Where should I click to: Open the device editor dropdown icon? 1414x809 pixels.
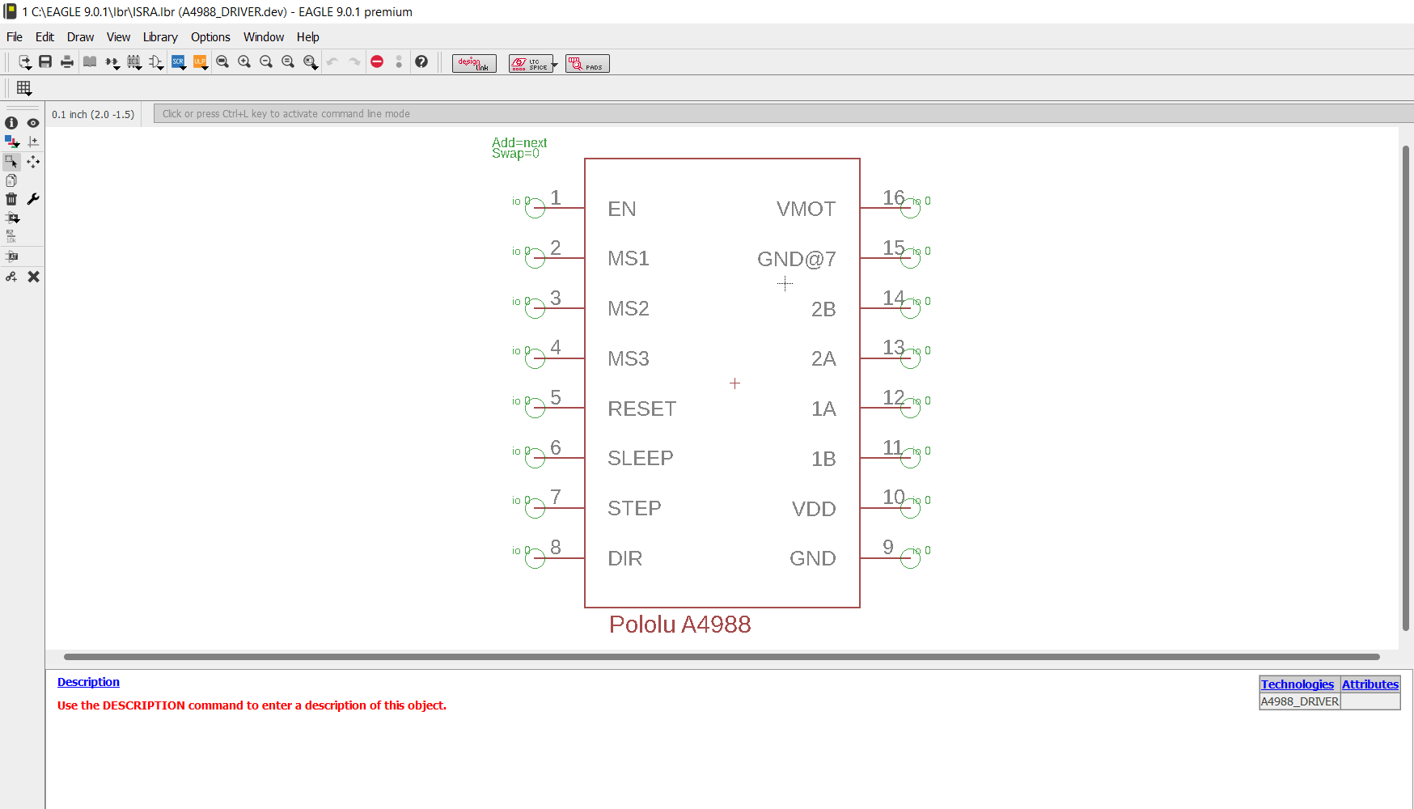[x=112, y=62]
